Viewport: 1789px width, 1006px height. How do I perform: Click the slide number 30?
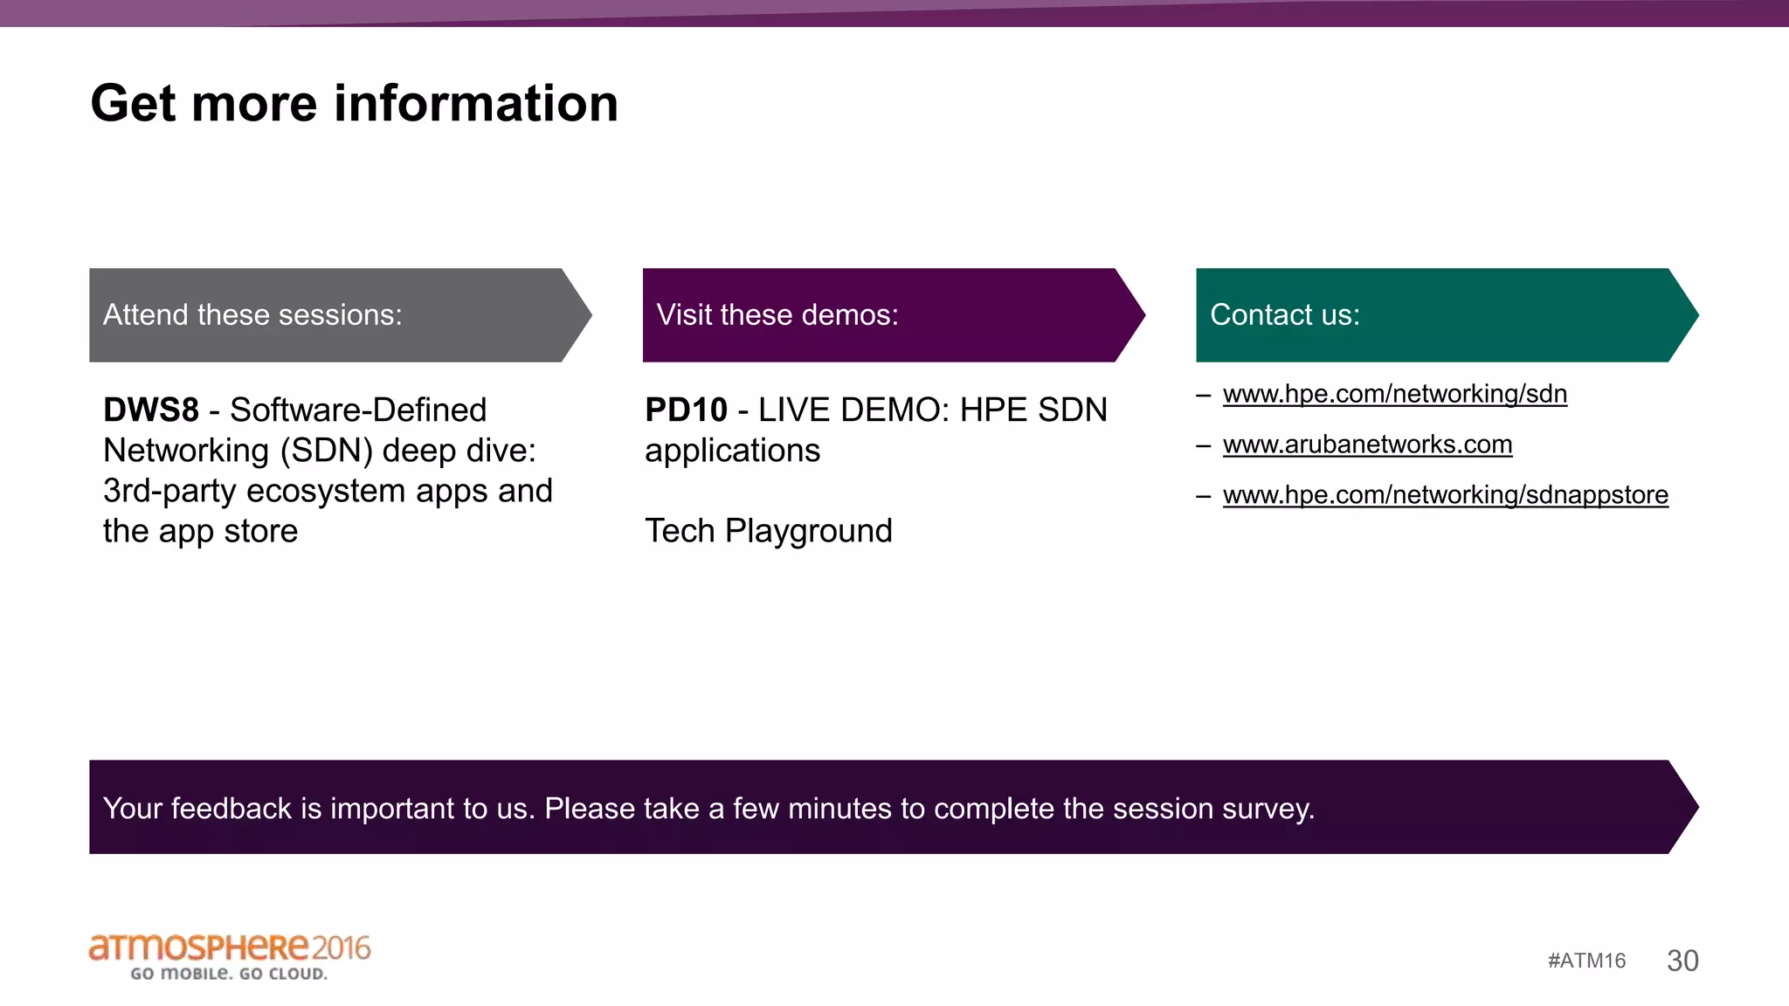click(x=1682, y=961)
